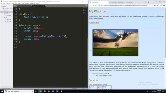Follow the 'Click here to go to Google' link
166x93 pixels.
(98, 84)
